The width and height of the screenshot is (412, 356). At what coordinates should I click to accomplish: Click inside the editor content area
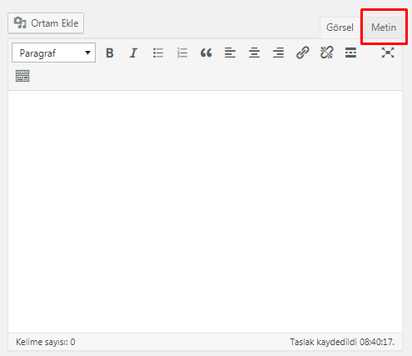(206, 212)
